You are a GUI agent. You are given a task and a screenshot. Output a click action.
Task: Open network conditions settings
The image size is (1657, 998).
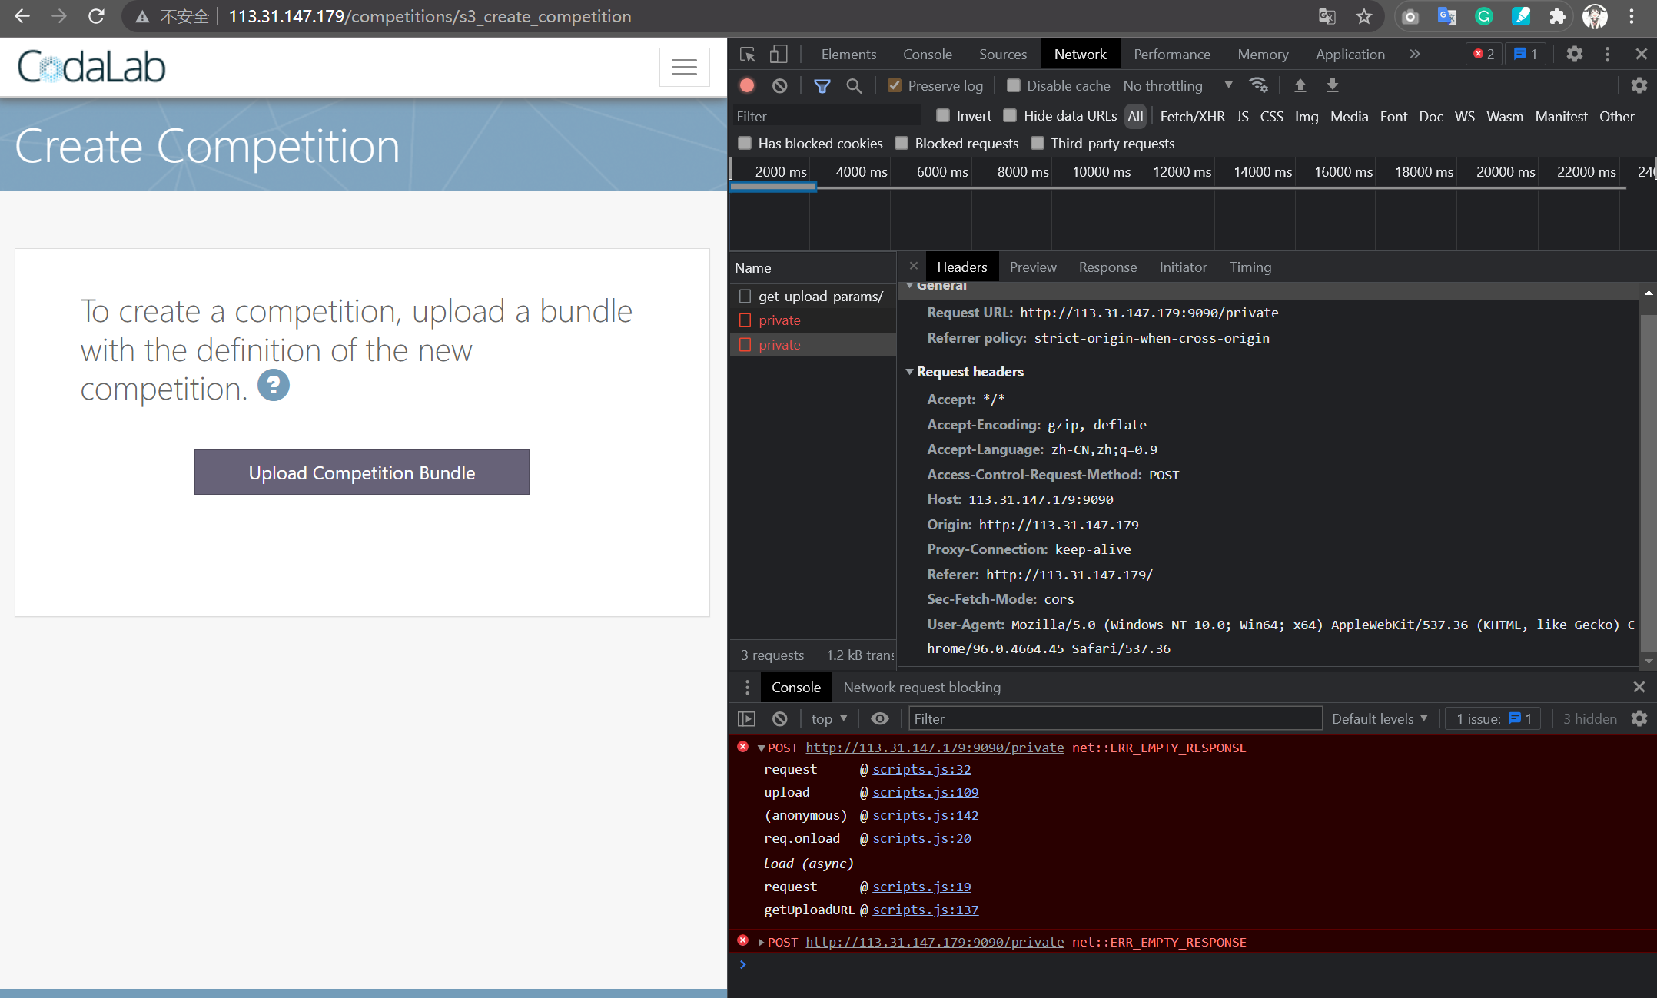pyautogui.click(x=1258, y=85)
